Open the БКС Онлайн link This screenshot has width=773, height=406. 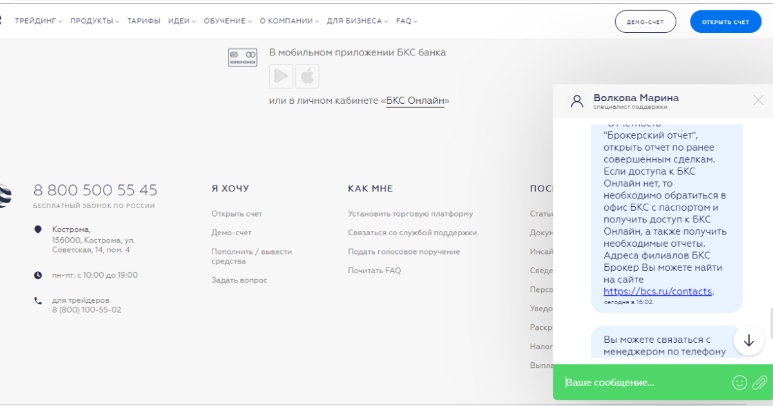coord(415,101)
